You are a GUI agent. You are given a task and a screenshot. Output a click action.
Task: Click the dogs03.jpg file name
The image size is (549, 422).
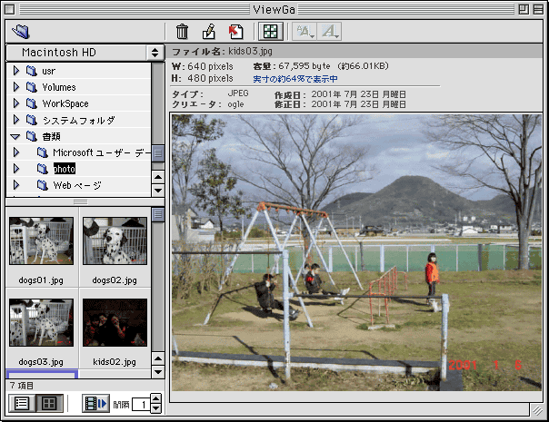tap(41, 362)
